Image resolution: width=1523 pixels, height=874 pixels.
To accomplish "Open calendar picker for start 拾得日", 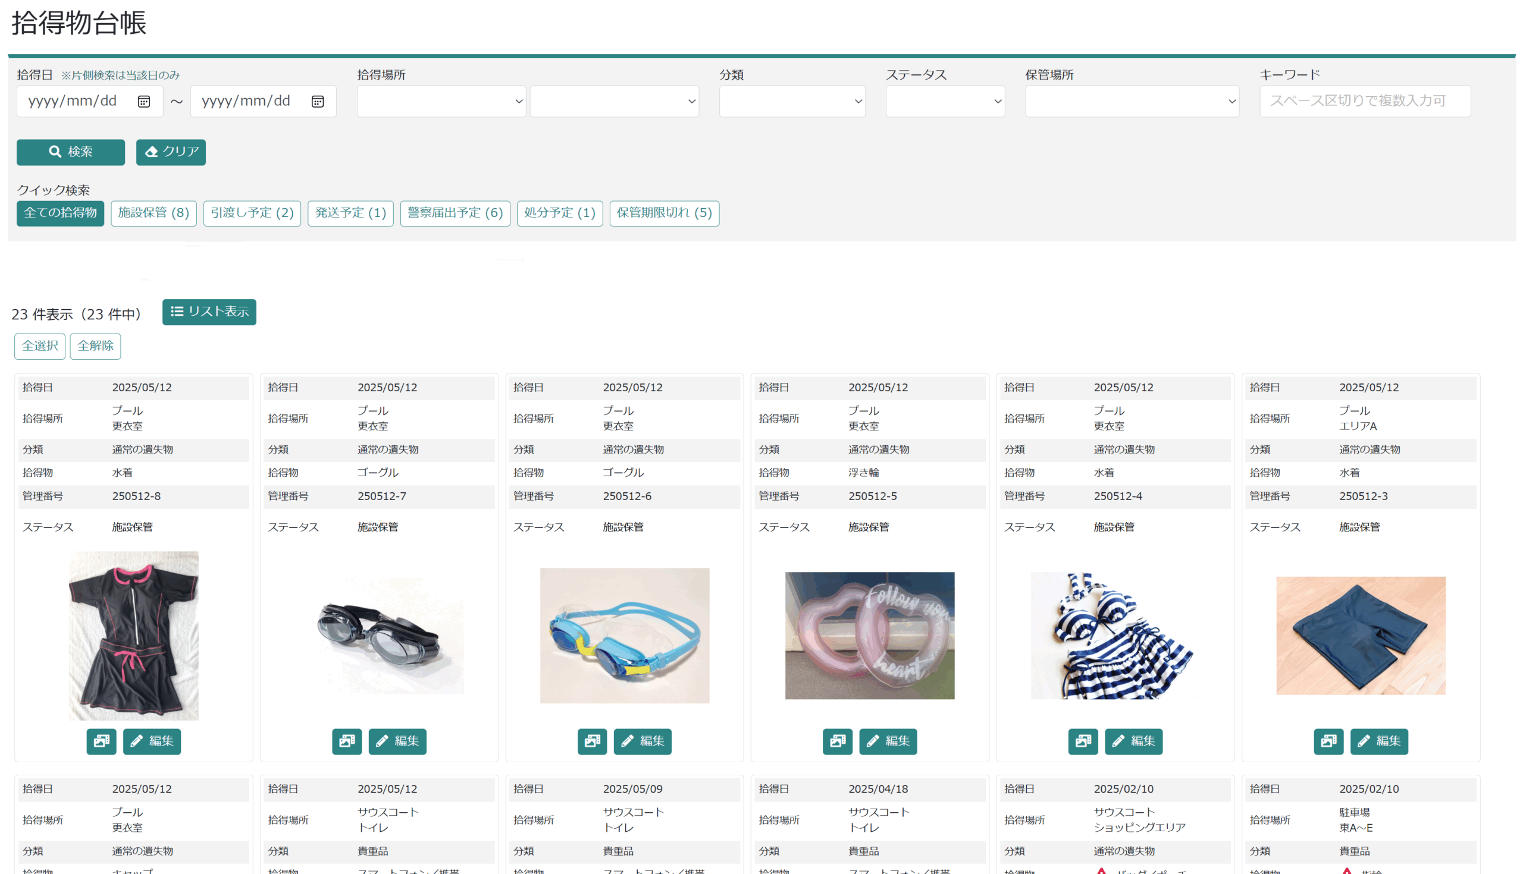I will [x=143, y=101].
